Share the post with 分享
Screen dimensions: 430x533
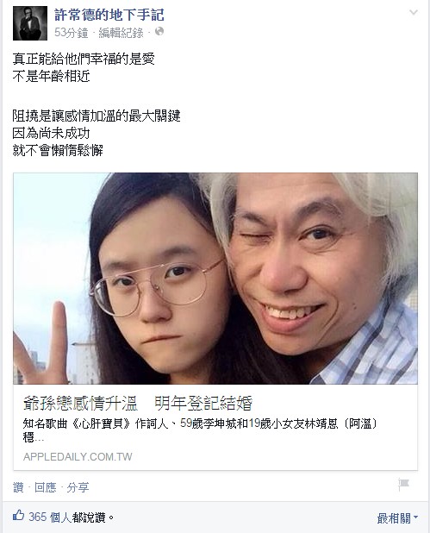[x=78, y=487]
